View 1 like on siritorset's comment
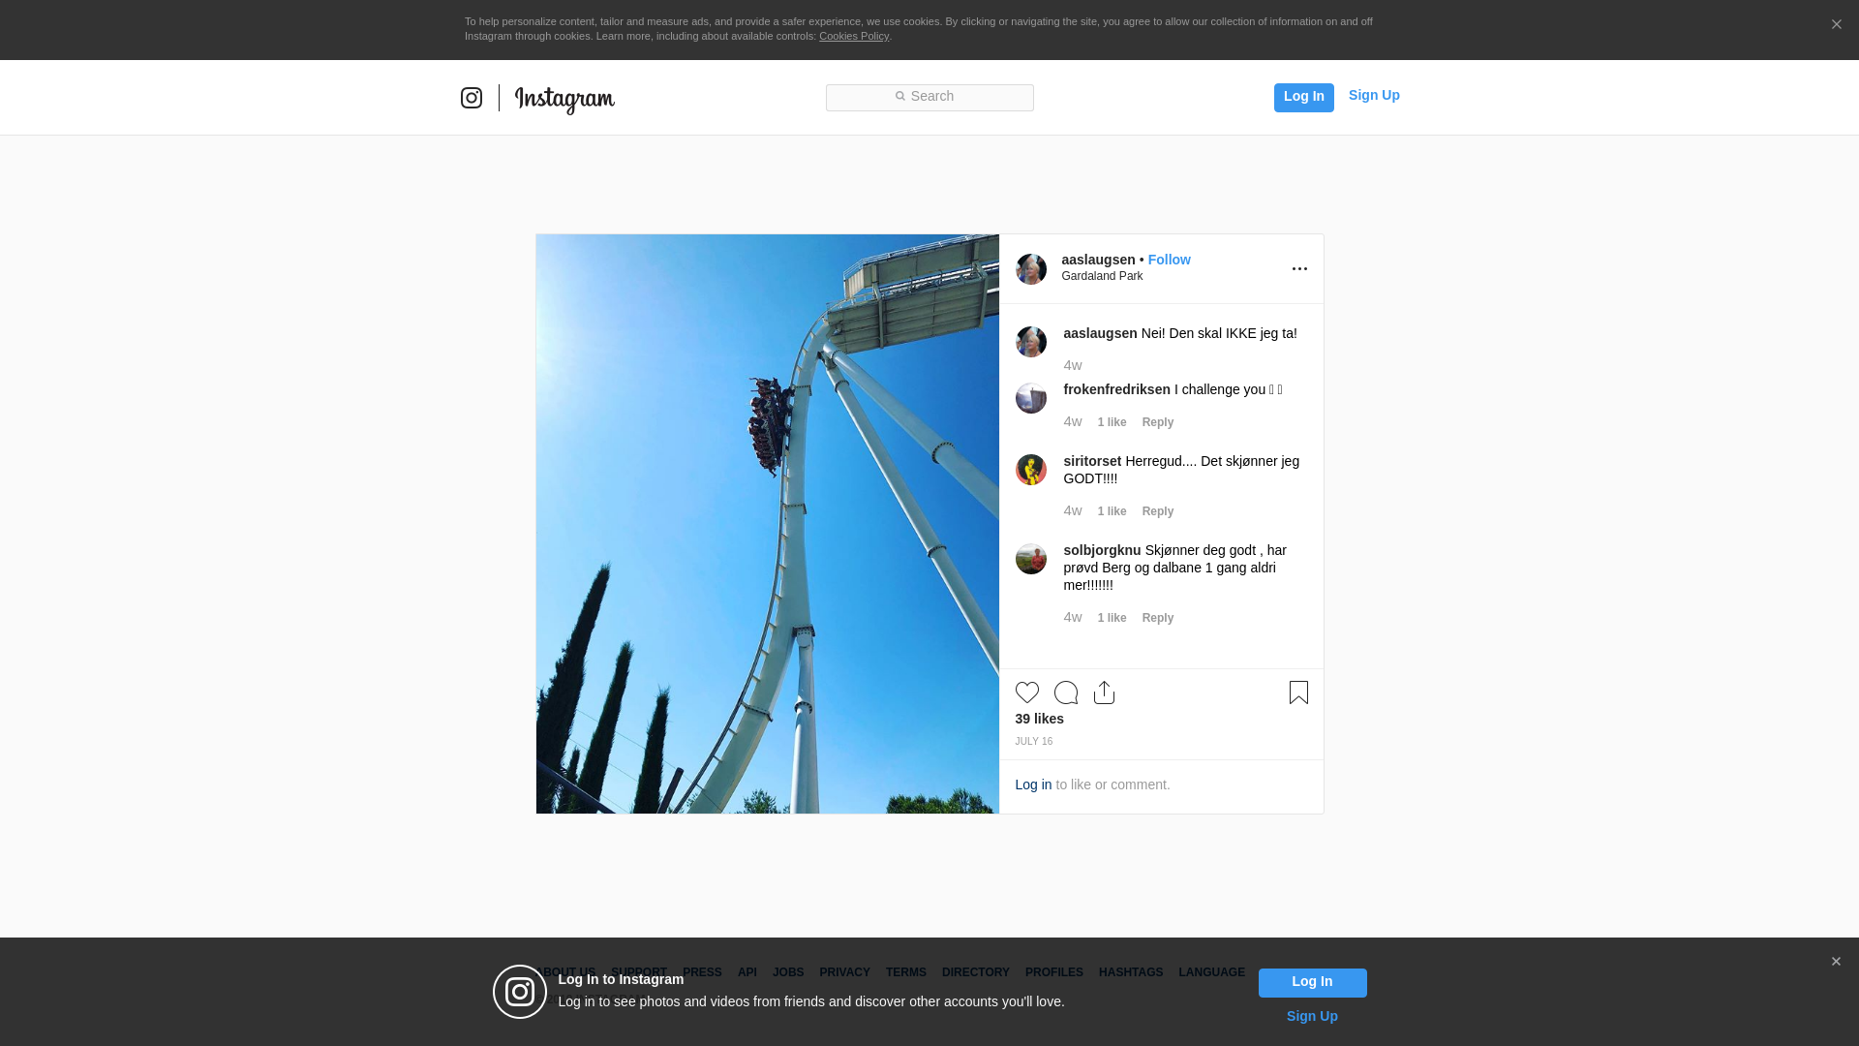 pyautogui.click(x=1112, y=511)
